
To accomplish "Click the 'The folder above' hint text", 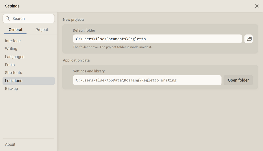I will coord(112,47).
